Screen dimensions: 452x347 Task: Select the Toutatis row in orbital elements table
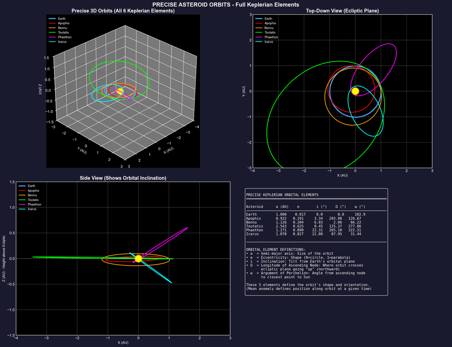[306, 226]
